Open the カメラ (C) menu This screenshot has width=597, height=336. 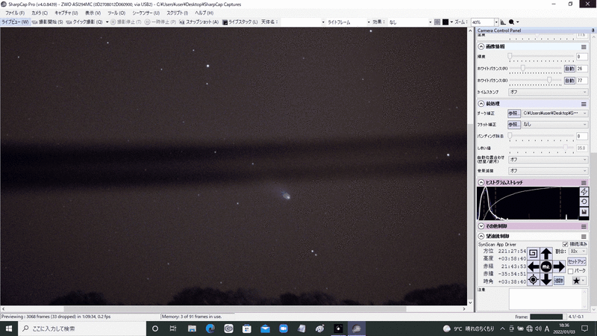40,13
